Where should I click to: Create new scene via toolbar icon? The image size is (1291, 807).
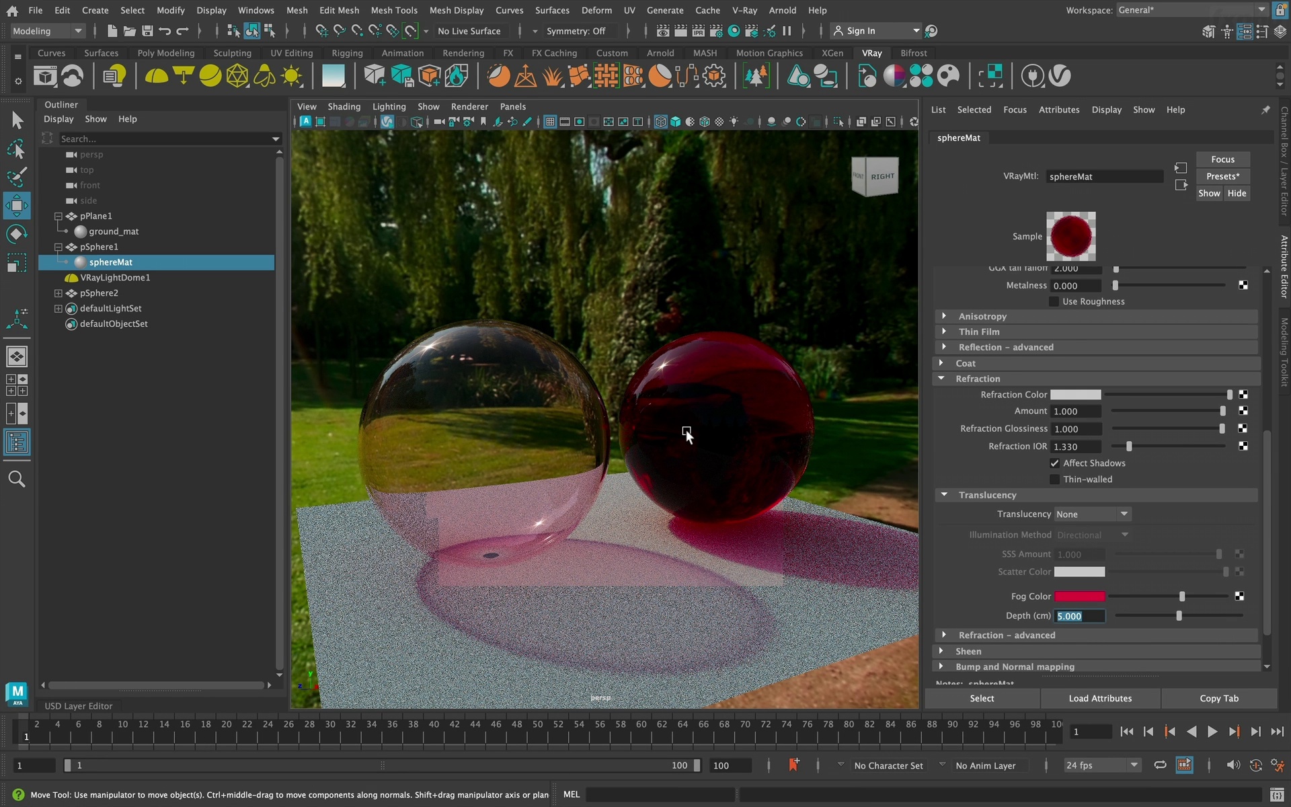112,31
